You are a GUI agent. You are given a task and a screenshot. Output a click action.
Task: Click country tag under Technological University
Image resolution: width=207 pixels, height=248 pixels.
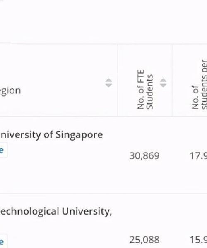pos(3,241)
